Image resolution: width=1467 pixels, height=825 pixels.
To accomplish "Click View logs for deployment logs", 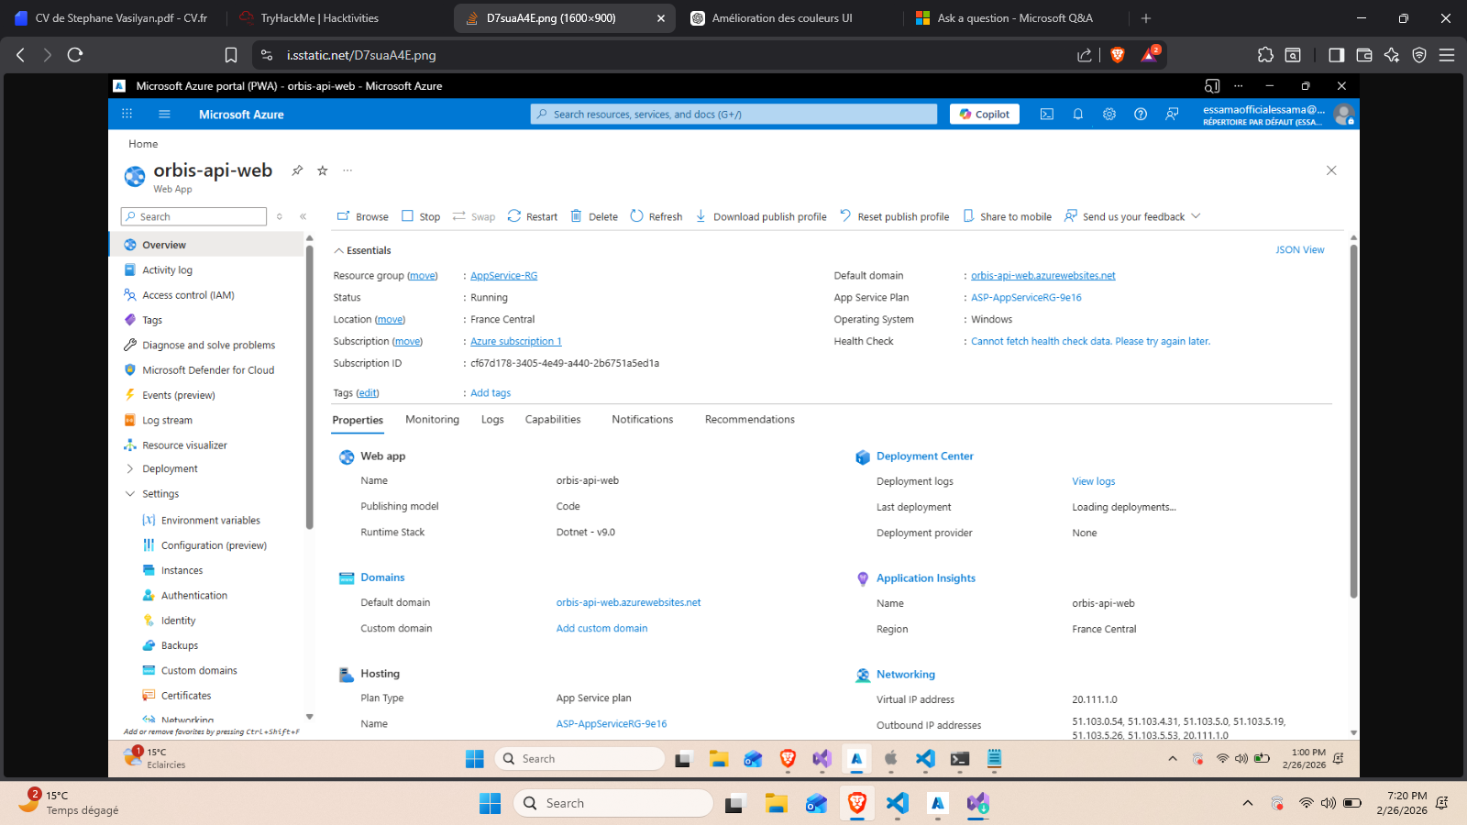I will tap(1094, 481).
